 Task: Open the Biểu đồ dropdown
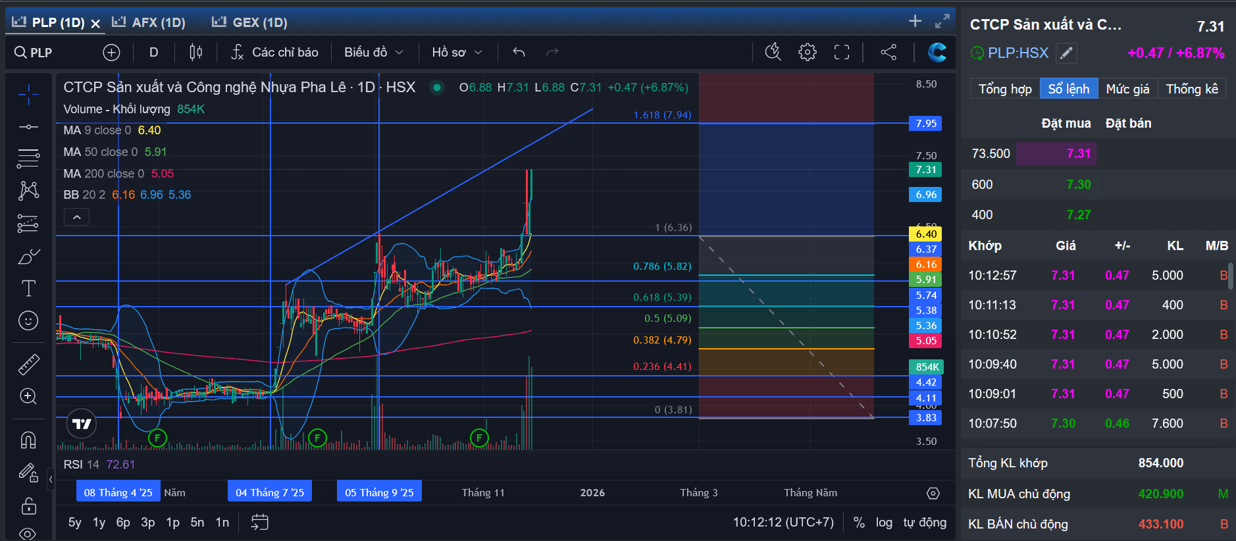pos(373,53)
